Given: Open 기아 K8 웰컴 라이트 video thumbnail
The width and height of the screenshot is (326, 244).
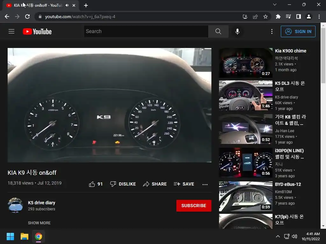Looking at the screenshot, I should pos(245,129).
